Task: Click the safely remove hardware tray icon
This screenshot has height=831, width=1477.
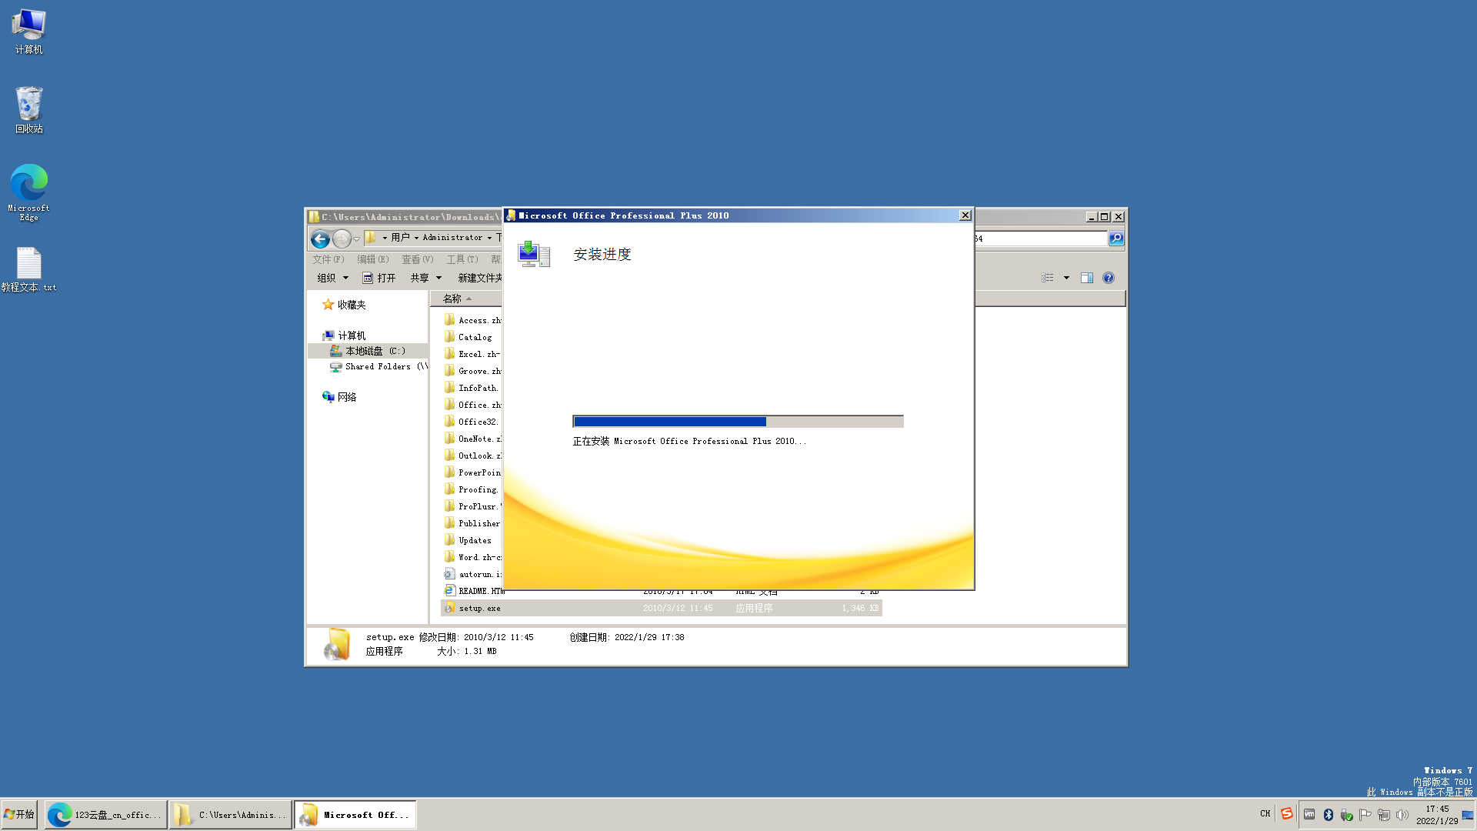Action: (1347, 815)
